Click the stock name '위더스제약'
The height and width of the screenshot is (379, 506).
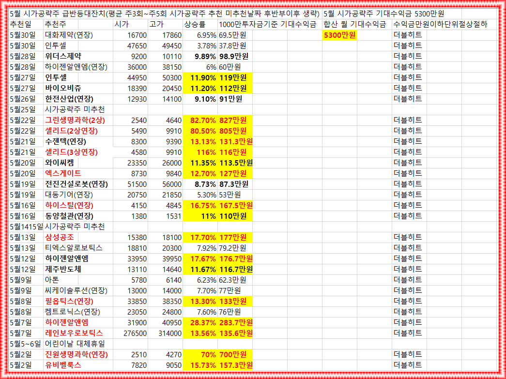point(63,56)
